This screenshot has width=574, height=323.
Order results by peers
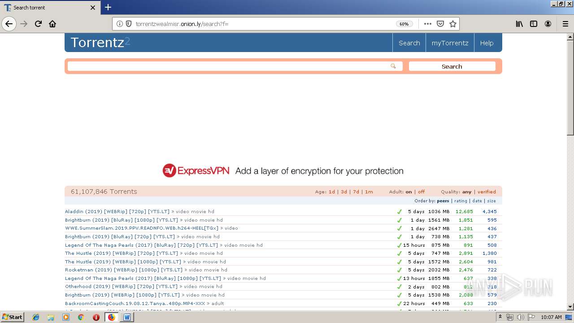[x=443, y=201]
